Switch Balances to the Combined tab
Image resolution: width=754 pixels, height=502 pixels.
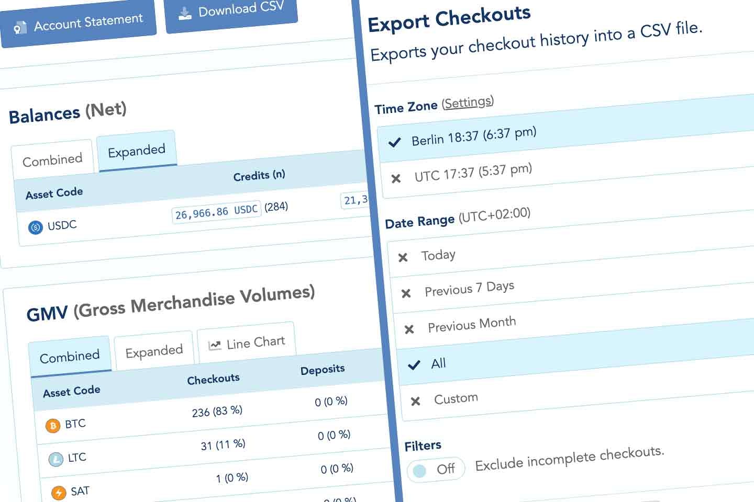tap(52, 159)
